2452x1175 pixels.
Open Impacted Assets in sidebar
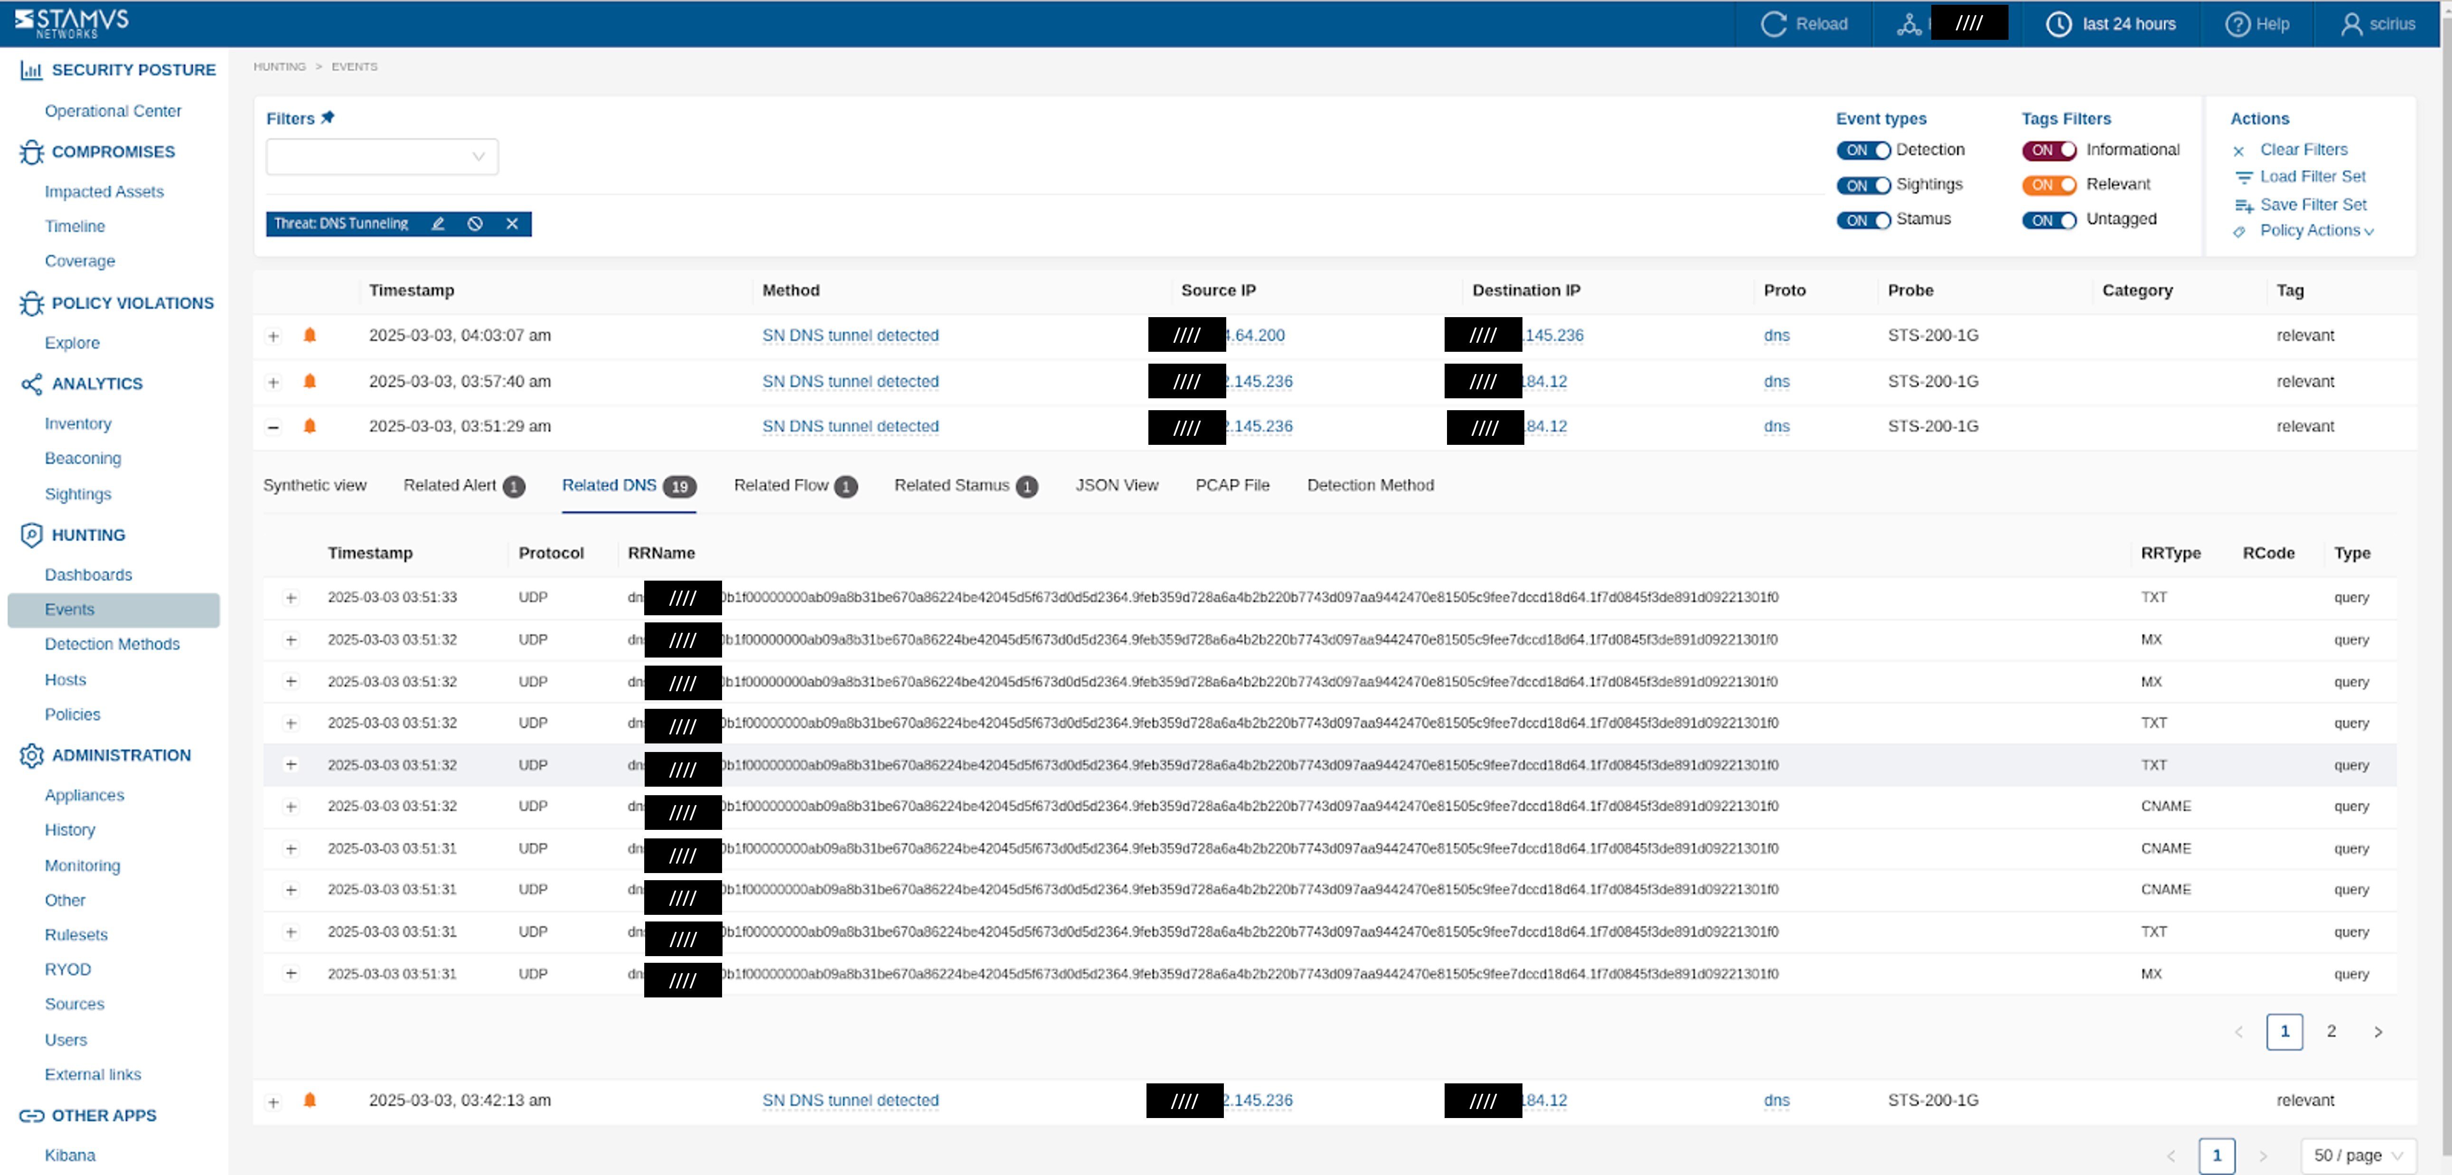click(x=104, y=191)
